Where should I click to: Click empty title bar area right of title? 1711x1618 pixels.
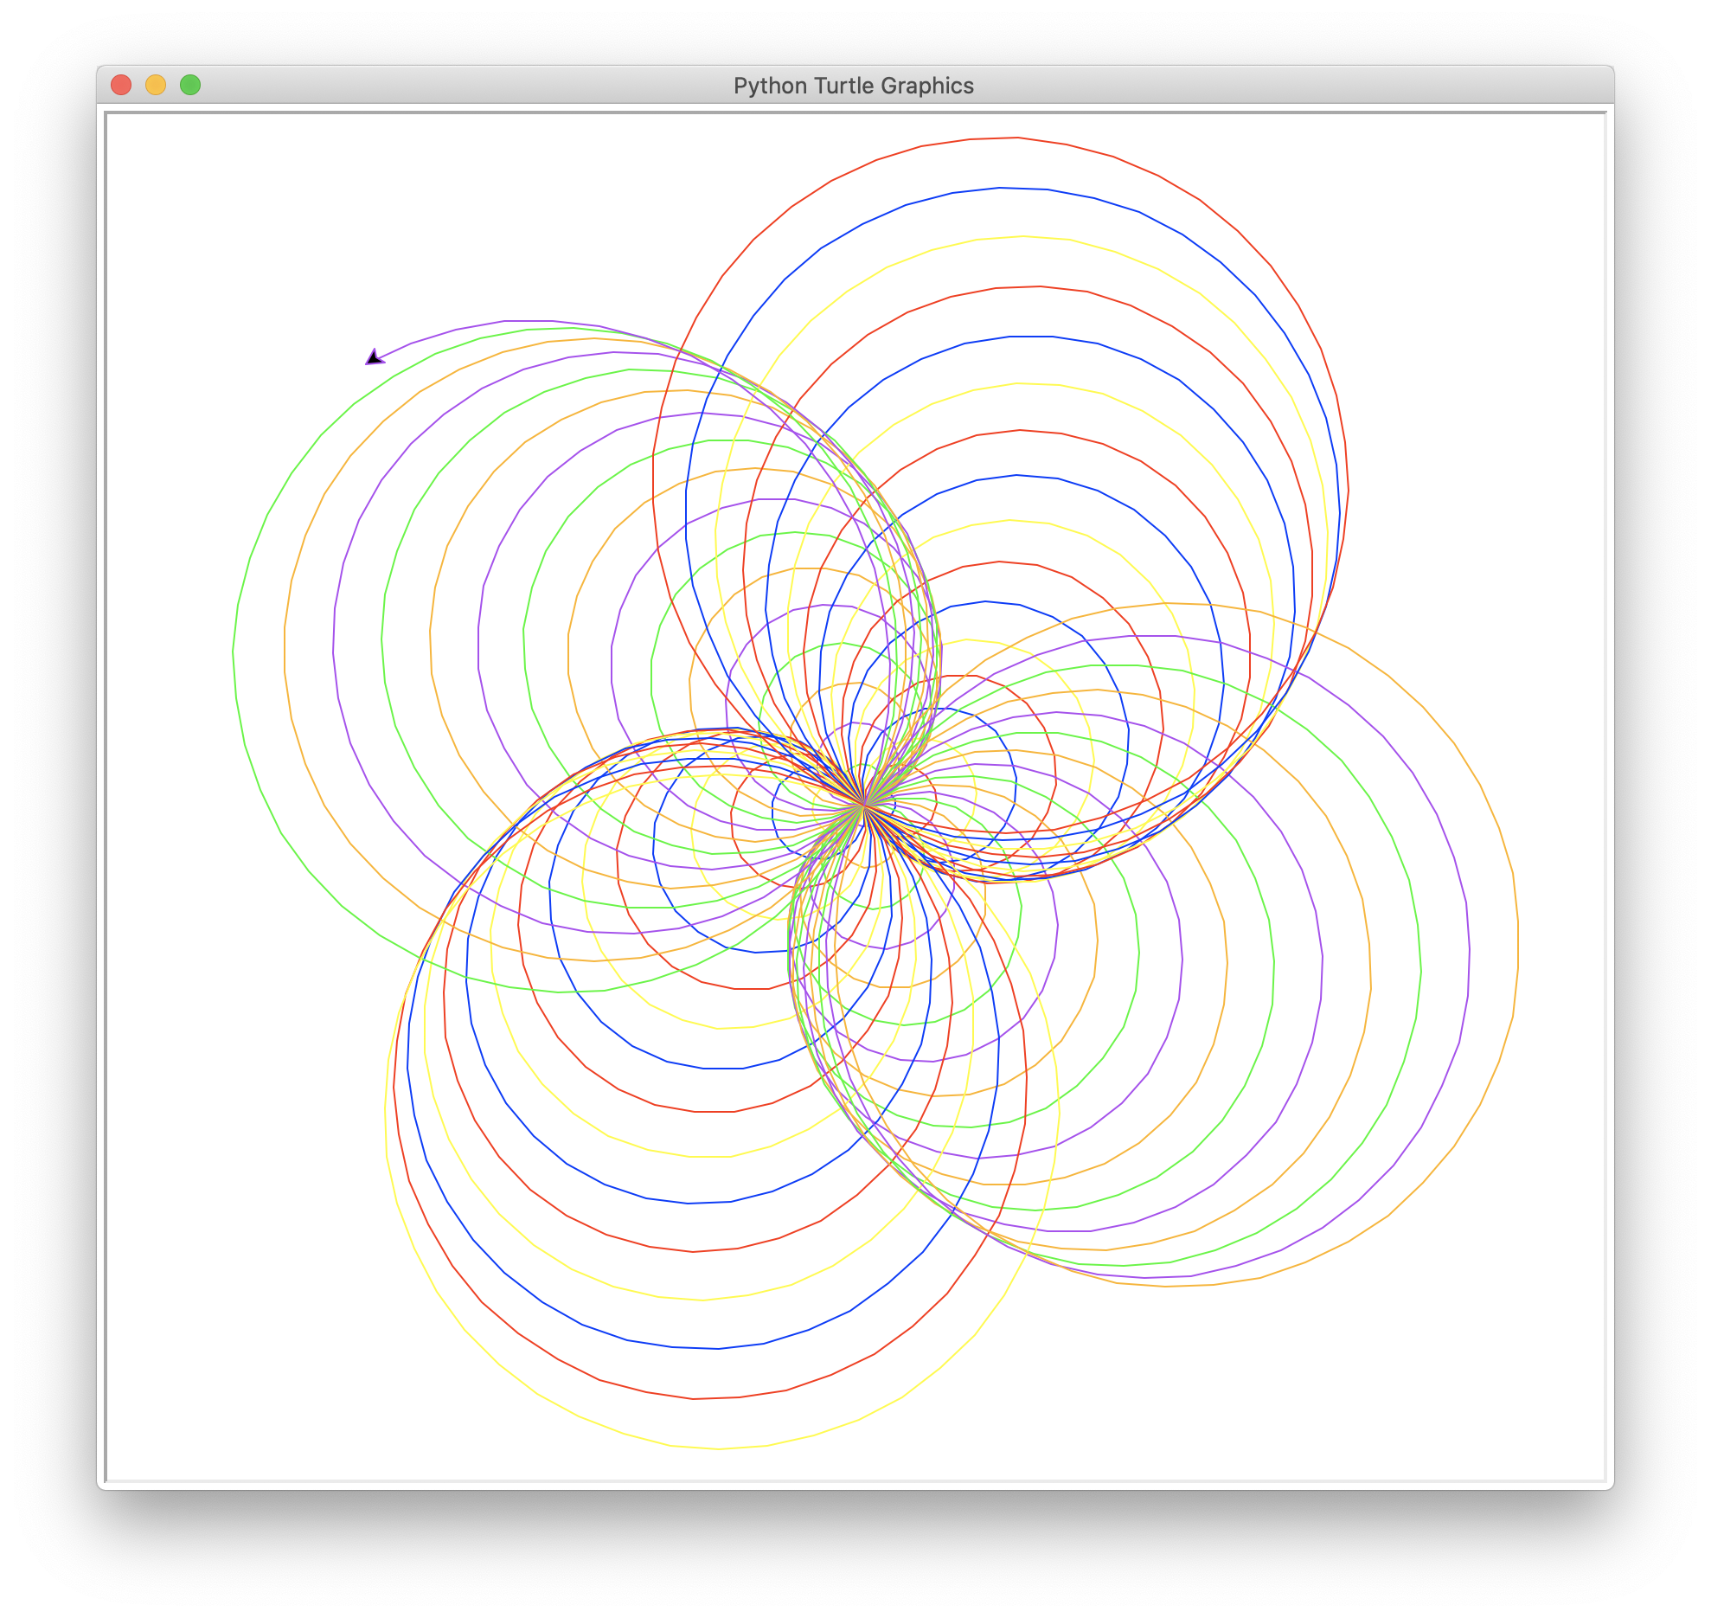coord(1298,86)
